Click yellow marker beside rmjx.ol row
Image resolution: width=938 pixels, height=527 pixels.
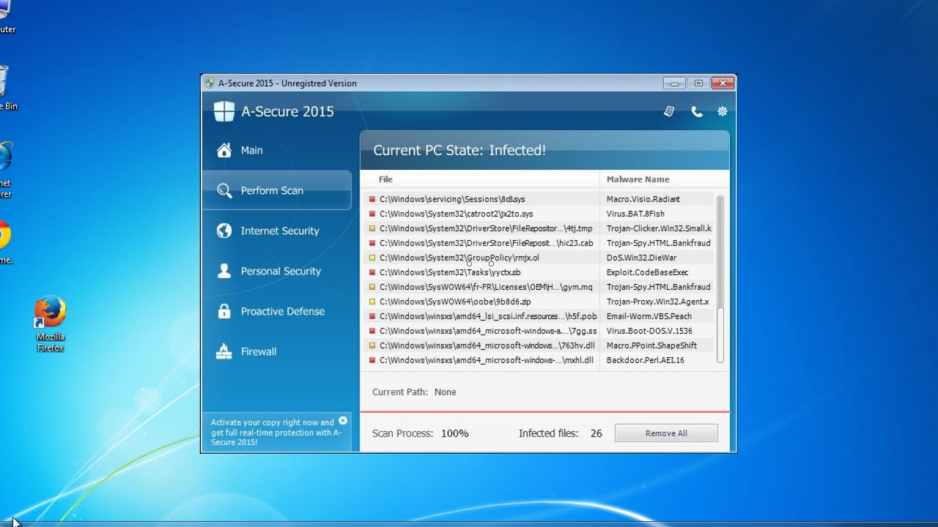click(372, 258)
